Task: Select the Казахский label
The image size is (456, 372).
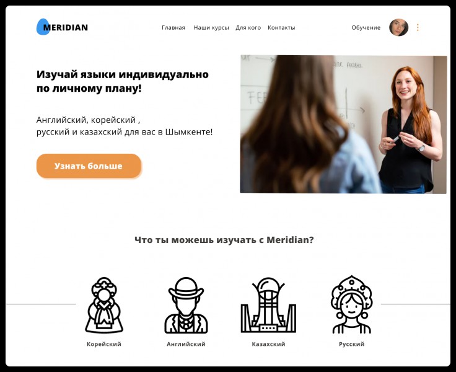Action: click(268, 344)
